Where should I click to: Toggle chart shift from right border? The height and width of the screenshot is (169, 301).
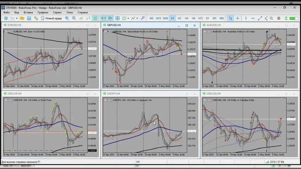(x=111, y=18)
